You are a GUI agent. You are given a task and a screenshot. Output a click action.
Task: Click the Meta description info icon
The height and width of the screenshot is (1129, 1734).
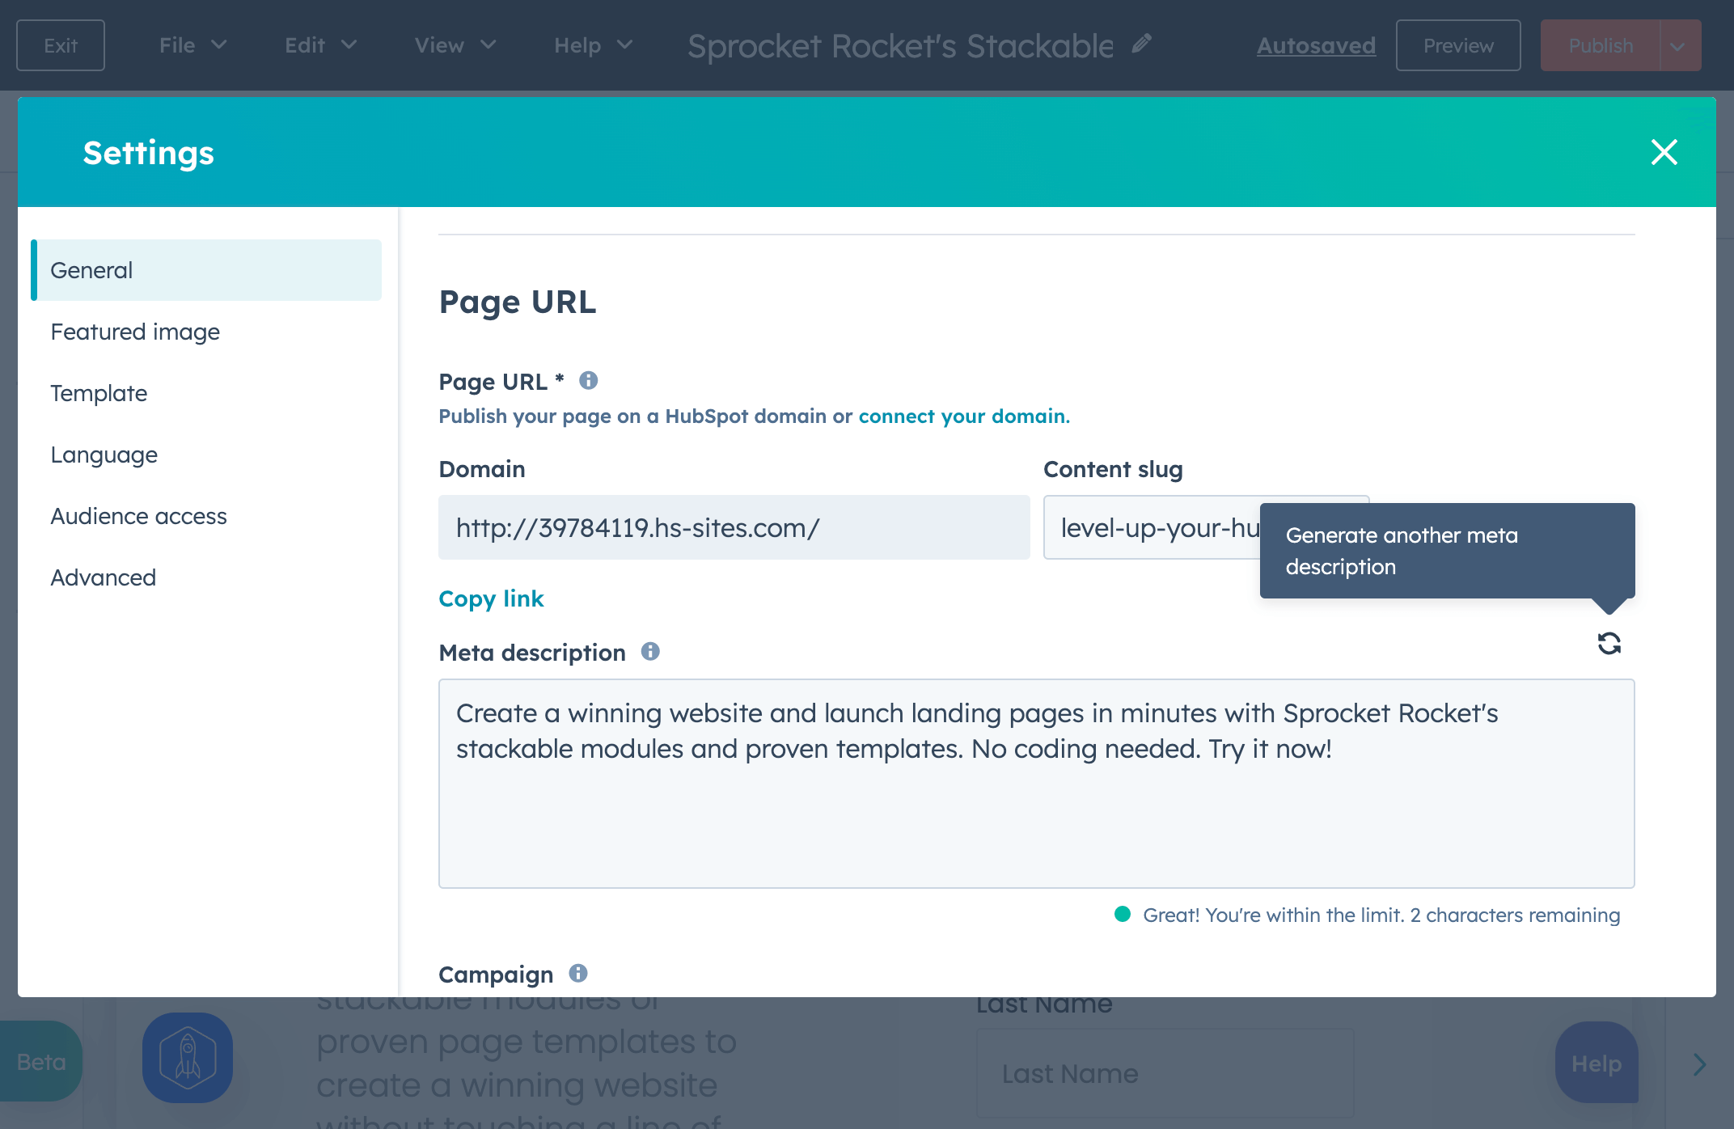(650, 651)
